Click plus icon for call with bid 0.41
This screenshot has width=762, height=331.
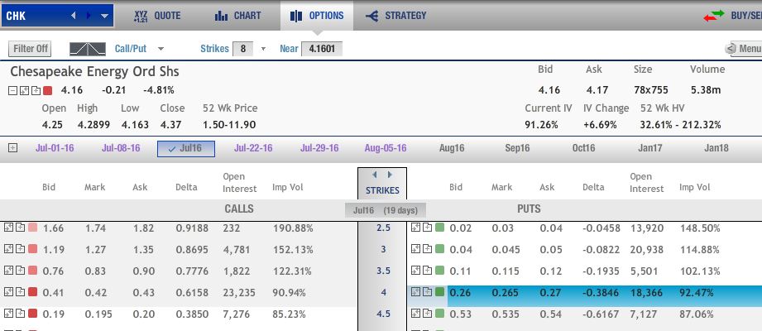[x=20, y=292]
